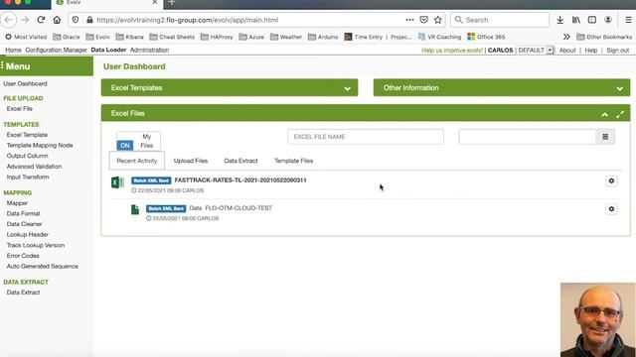Maximize the Excel Files panel

pos(620,115)
